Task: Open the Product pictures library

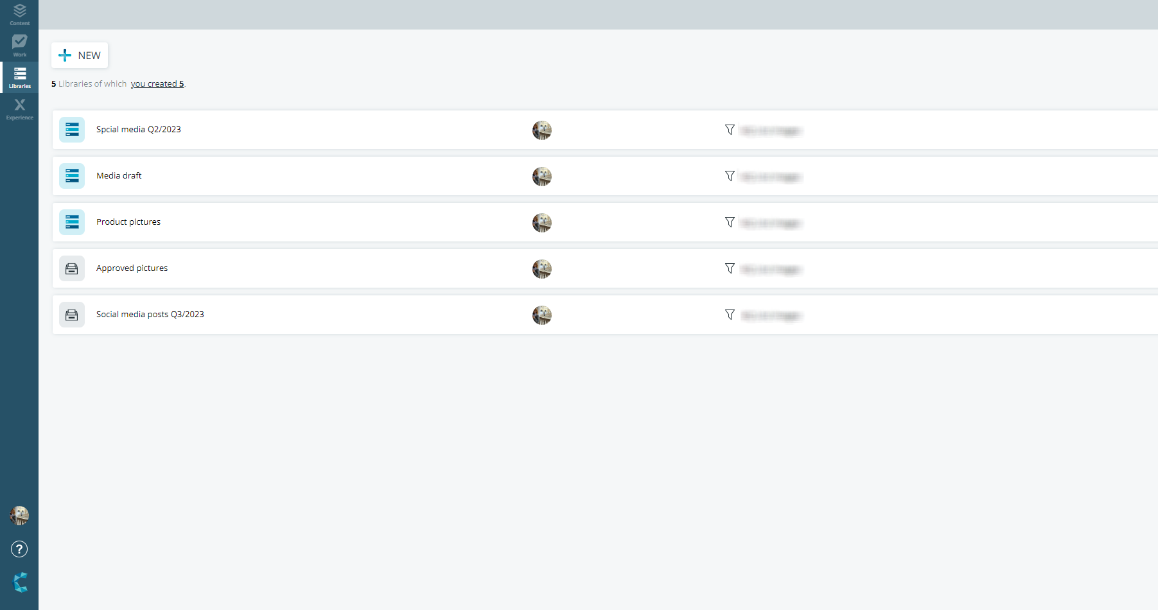Action: coord(128,222)
